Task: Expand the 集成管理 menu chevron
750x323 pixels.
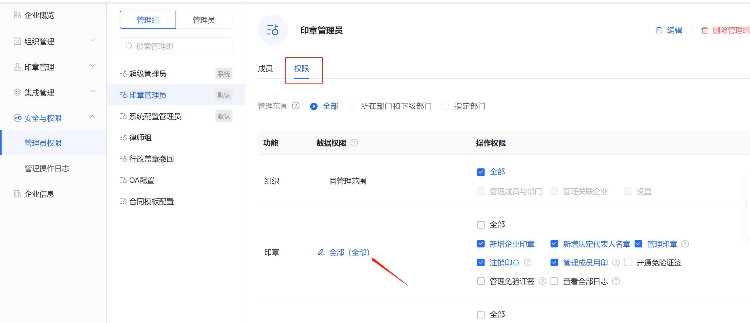Action: tap(93, 92)
